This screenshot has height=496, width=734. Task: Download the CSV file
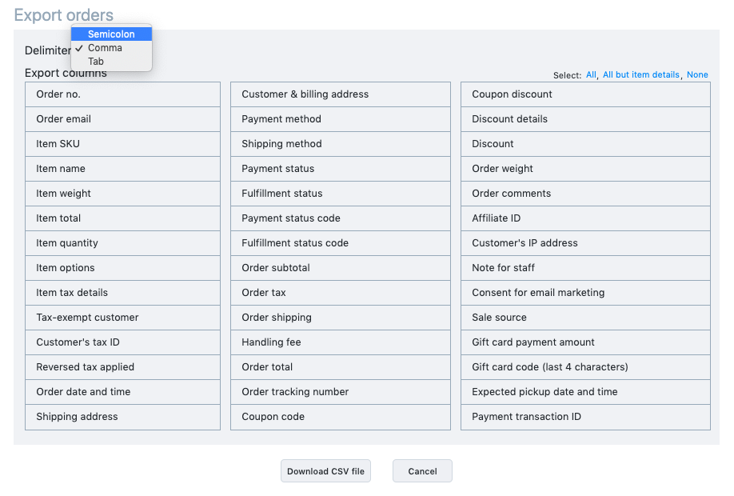coord(325,470)
